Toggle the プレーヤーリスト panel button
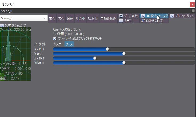 coord(182,16)
